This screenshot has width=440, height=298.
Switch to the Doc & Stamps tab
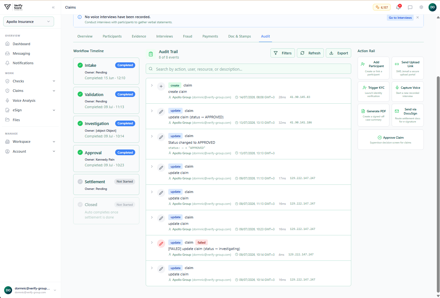pyautogui.click(x=240, y=36)
